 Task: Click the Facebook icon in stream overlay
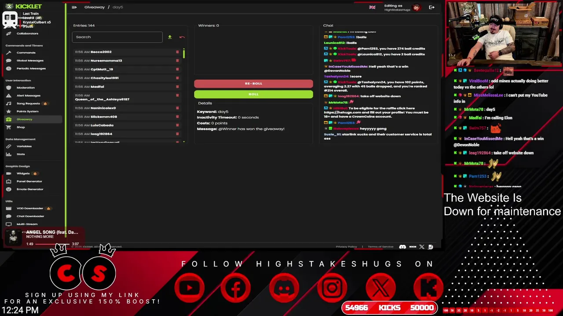(236, 288)
